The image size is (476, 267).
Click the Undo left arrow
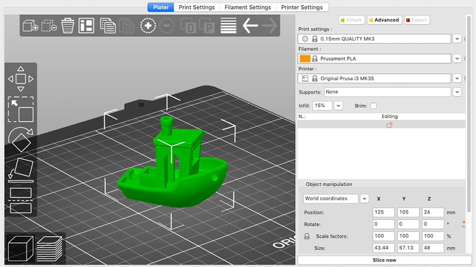(250, 26)
